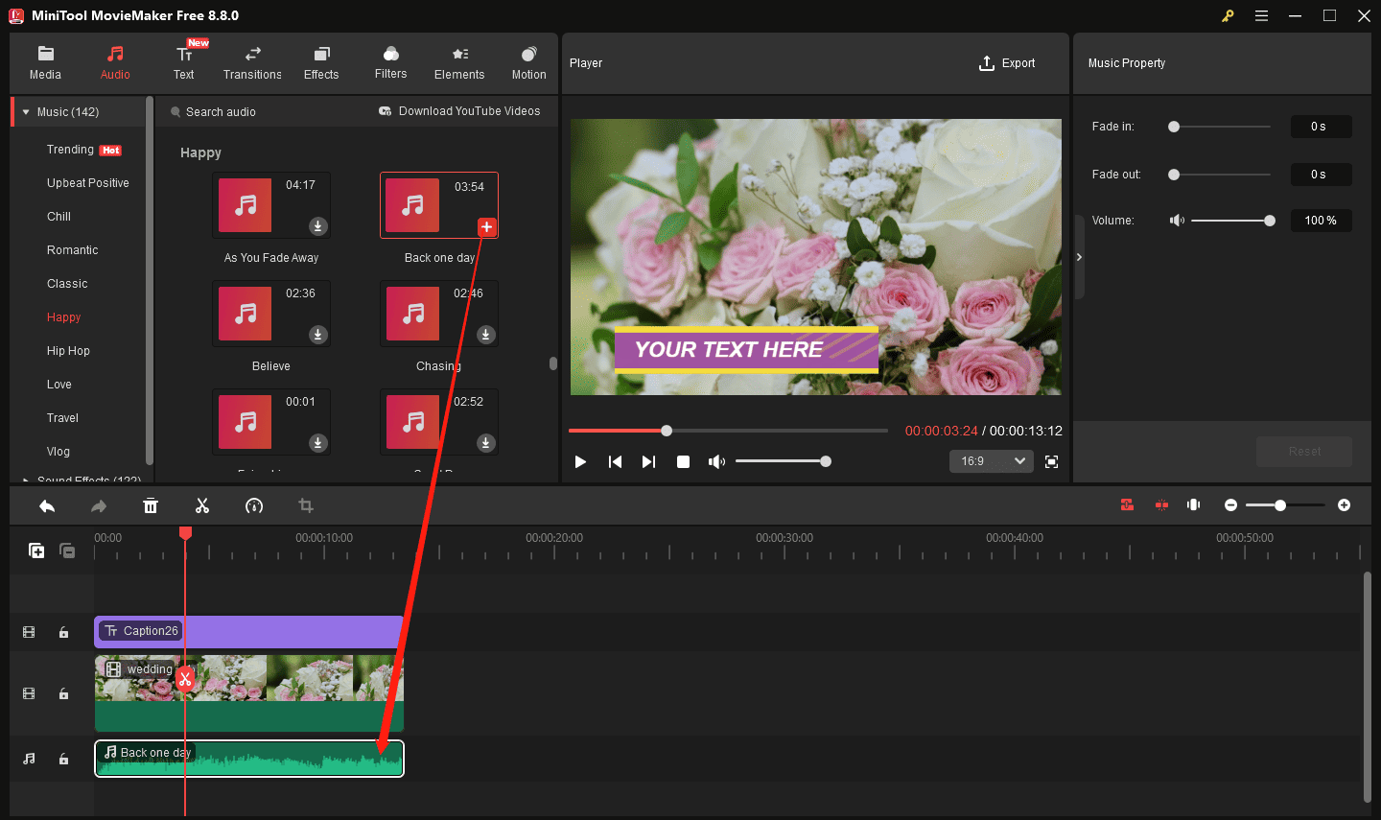Click the Reset button
Image resolution: width=1381 pixels, height=820 pixels.
[1304, 452]
